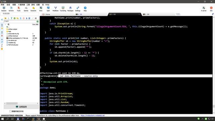Collapse the tree expander beside 名 header

[x=5, y=25]
